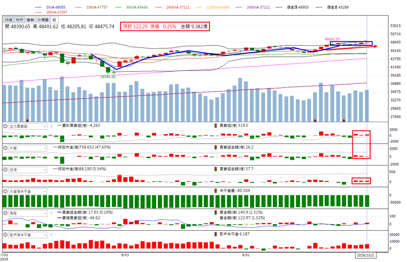This screenshot has width=407, height=262.
Task: Click the red-green icon beside 買賣超(億) 319.5
Action: click(216, 126)
